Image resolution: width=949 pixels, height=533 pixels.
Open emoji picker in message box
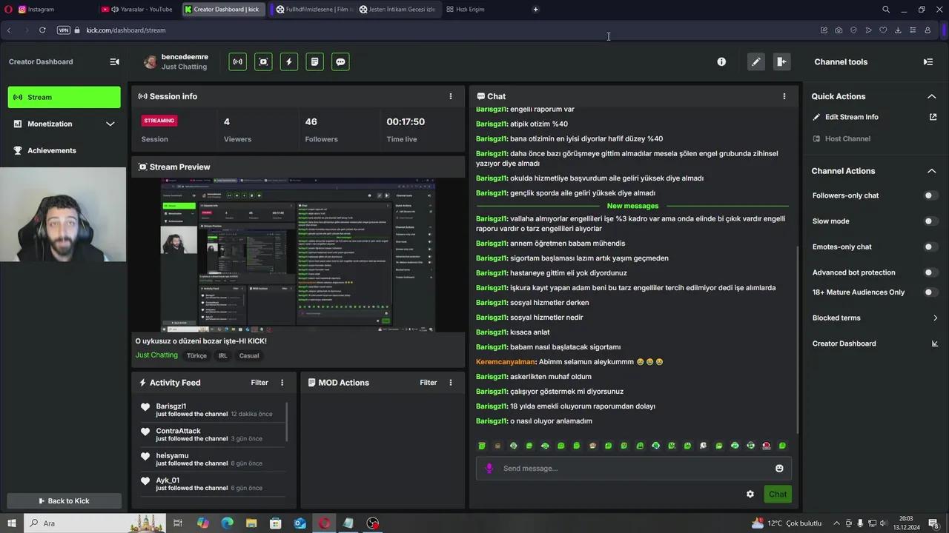tap(779, 469)
